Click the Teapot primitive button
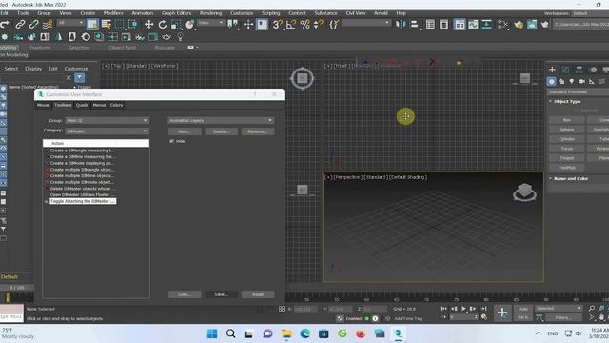 tap(567, 158)
